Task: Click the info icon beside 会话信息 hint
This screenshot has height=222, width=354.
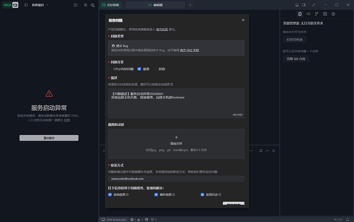Action: tap(172, 85)
